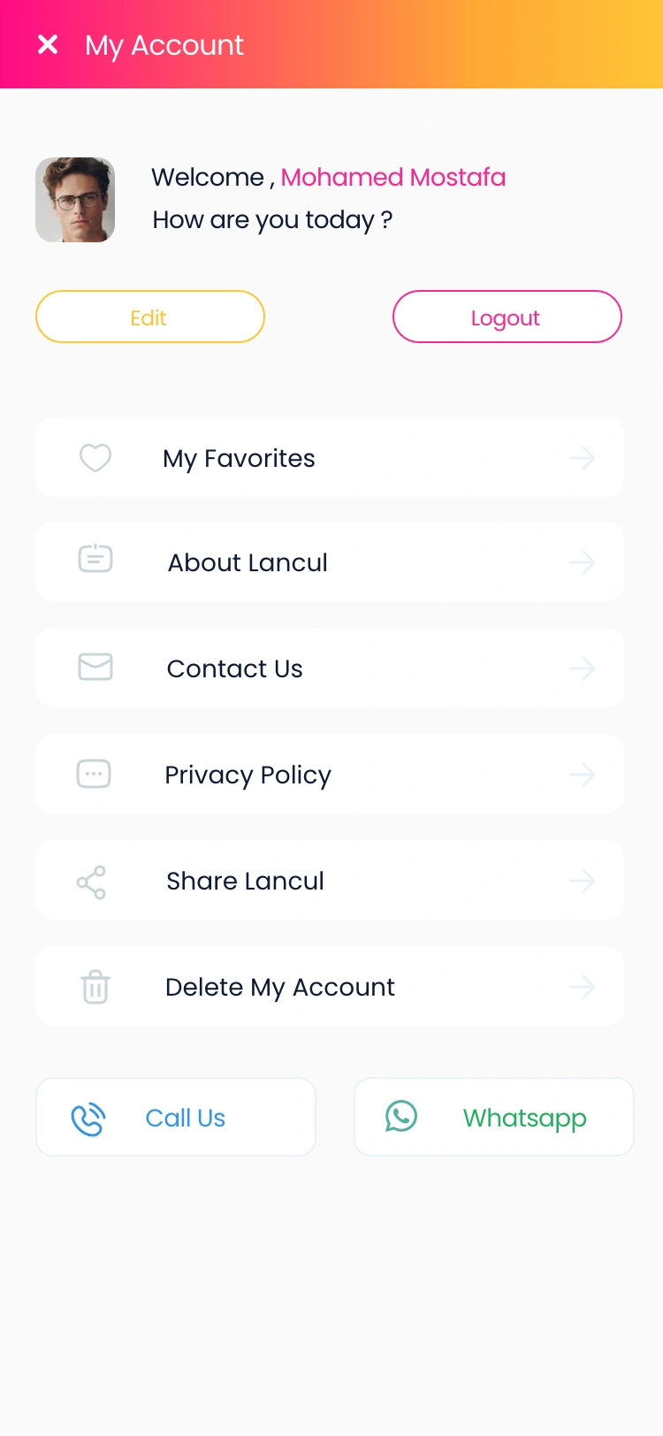
Task: Select the Share Lancul menu item
Action: [x=245, y=881]
